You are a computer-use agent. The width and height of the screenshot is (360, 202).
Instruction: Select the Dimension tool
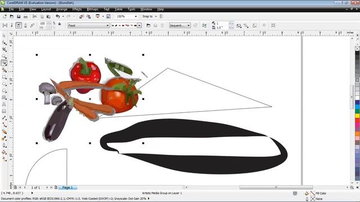pyautogui.click(x=4, y=118)
